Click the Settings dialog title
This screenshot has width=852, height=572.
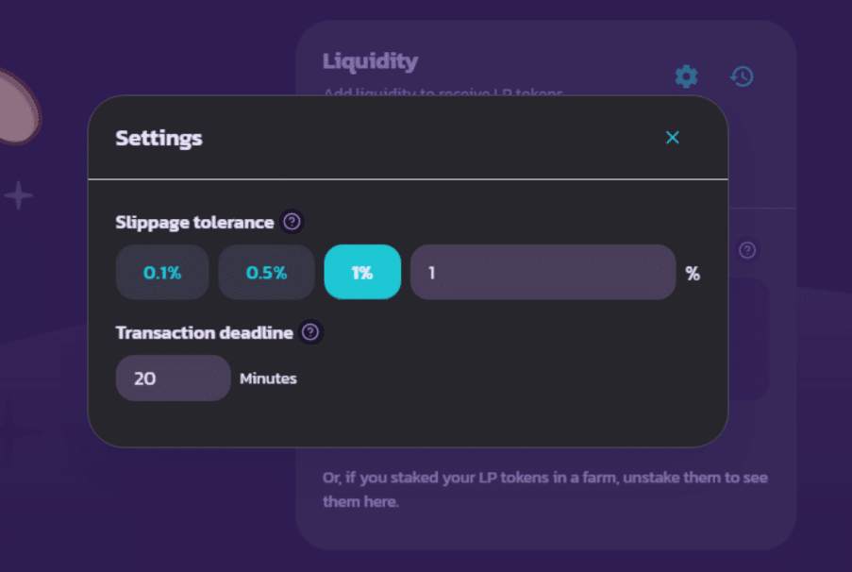coord(159,138)
